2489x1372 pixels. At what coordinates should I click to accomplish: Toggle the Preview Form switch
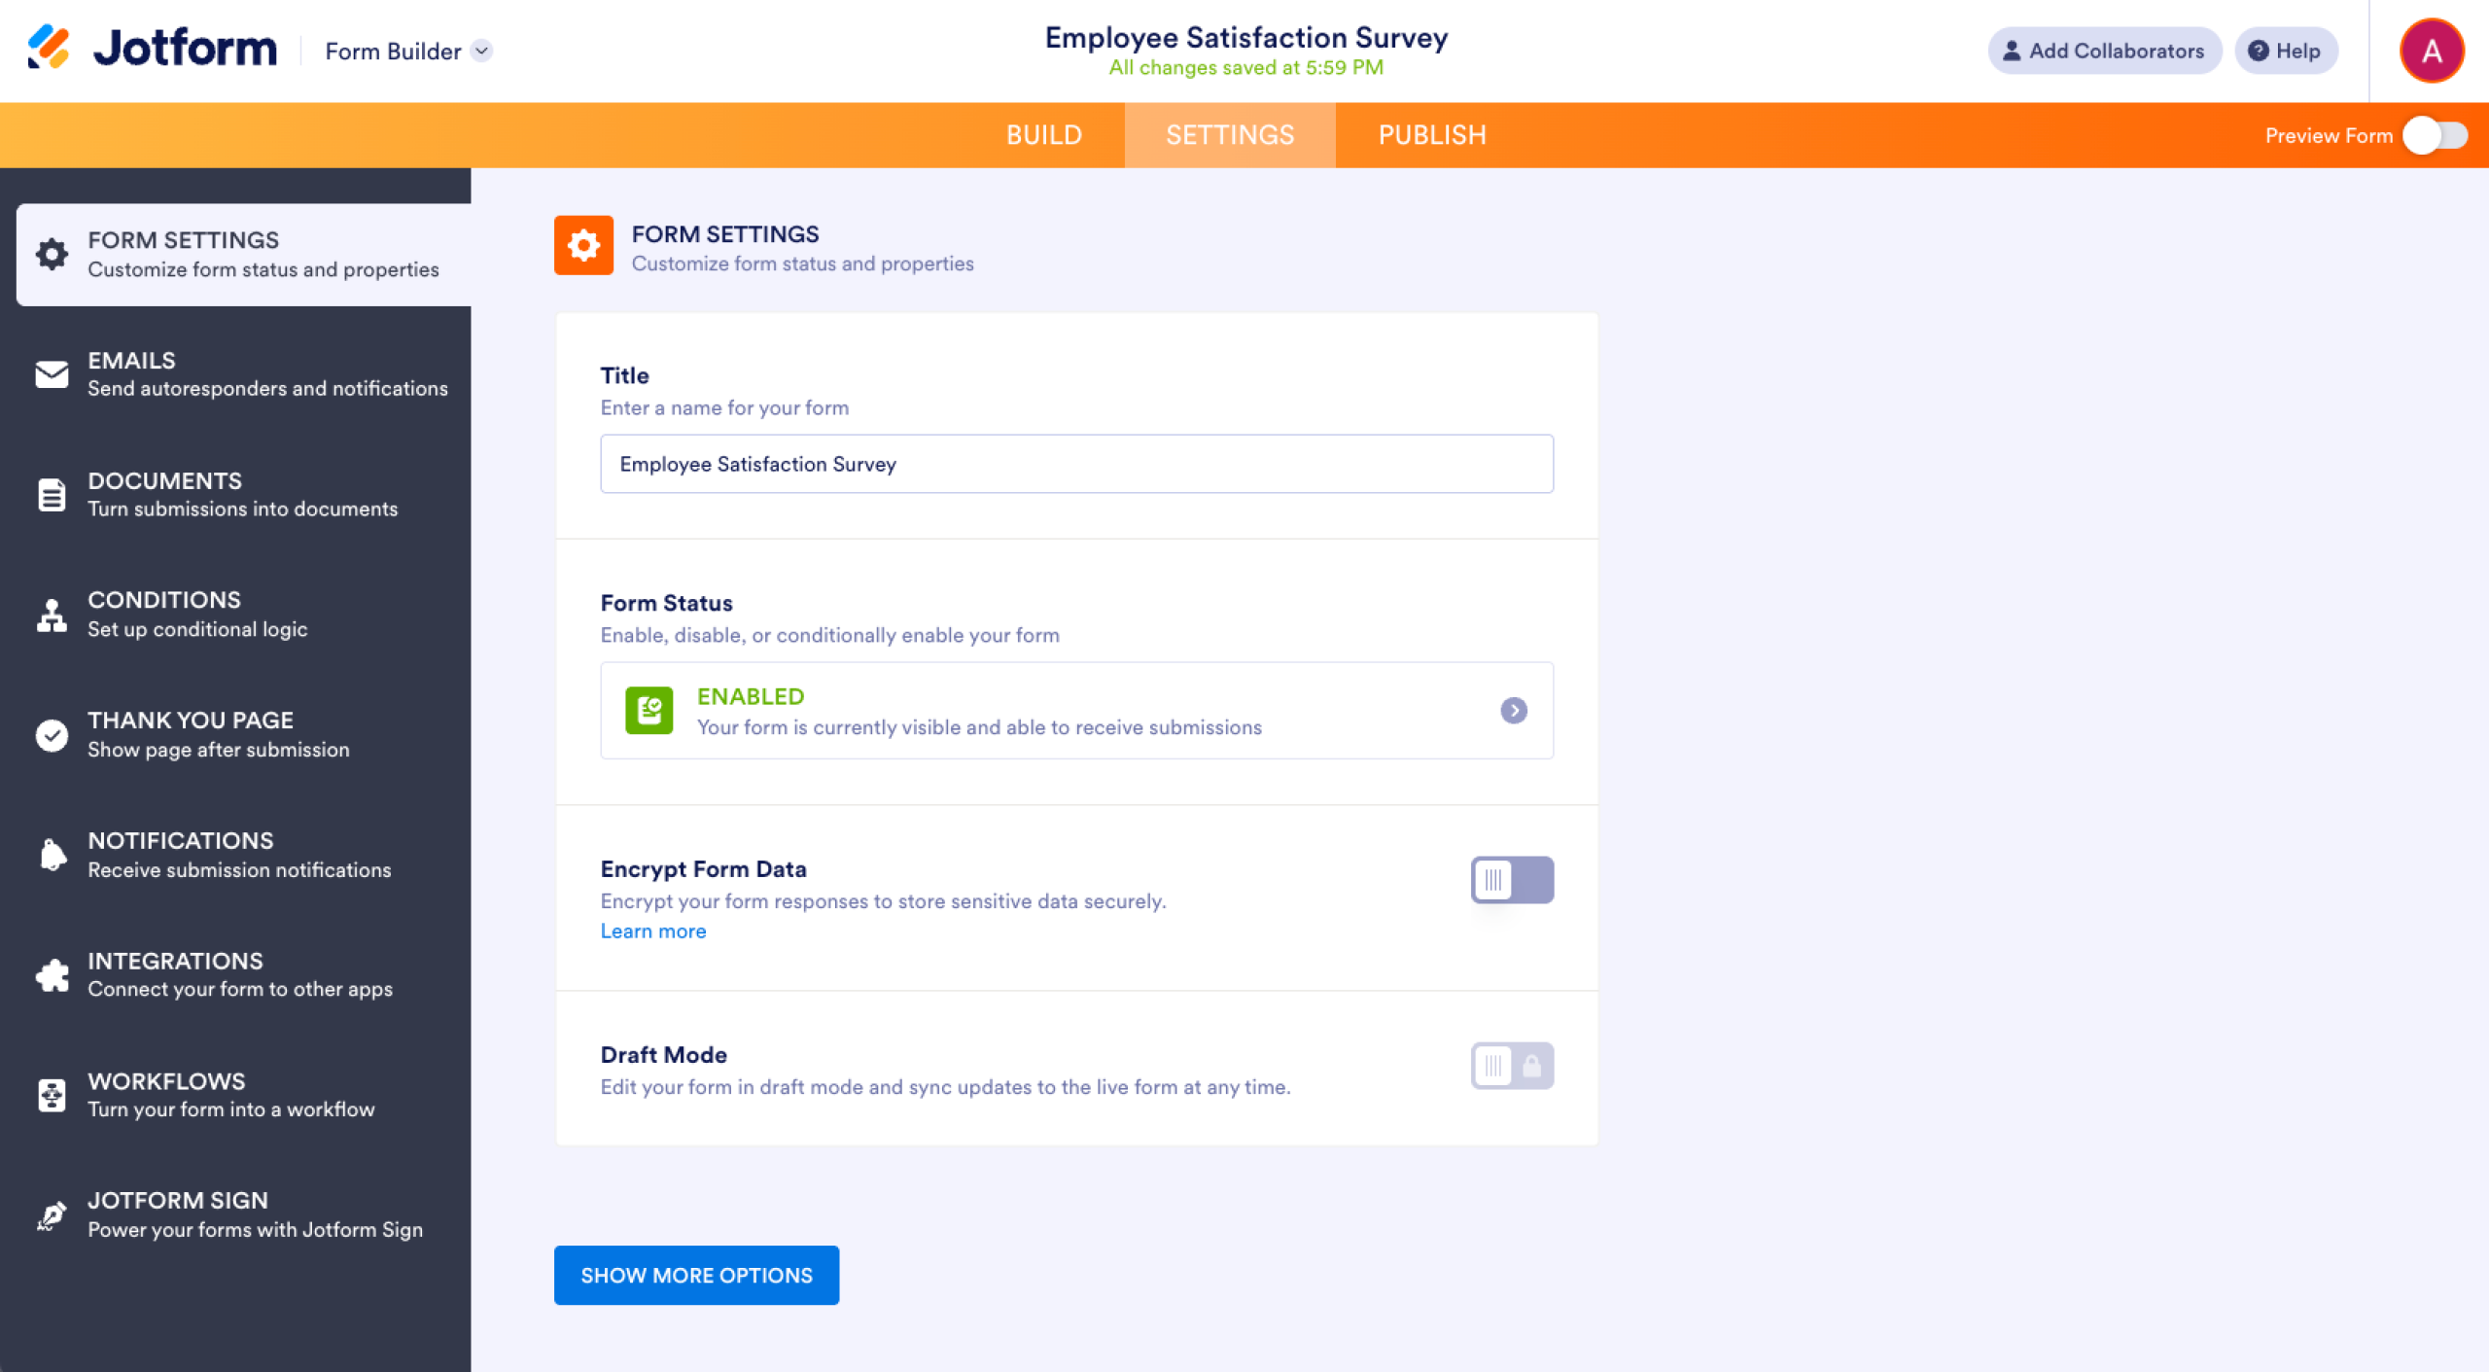tap(2436, 135)
